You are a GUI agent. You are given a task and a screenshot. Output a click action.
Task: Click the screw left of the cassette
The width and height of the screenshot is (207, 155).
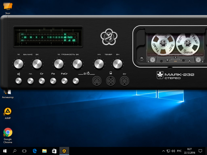[142, 58]
